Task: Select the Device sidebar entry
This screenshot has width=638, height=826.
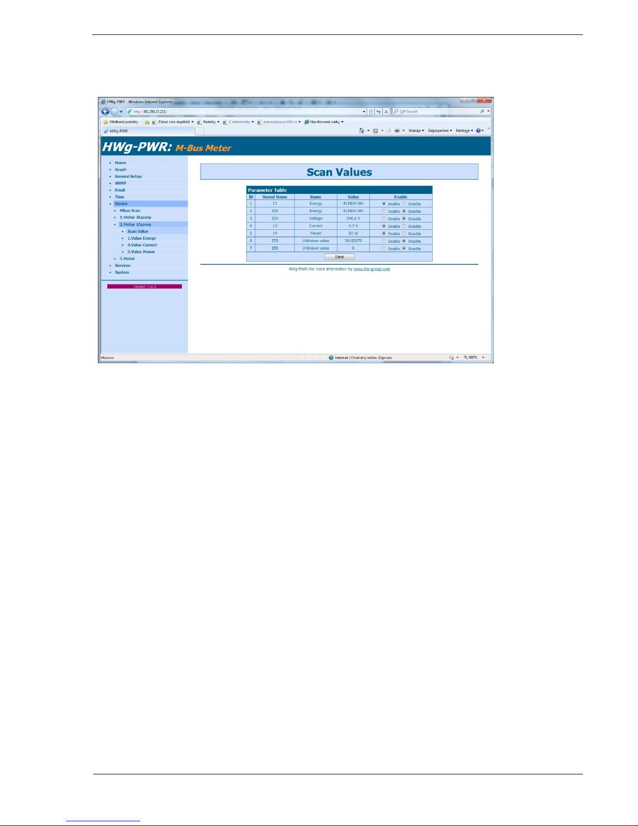Action: point(121,204)
